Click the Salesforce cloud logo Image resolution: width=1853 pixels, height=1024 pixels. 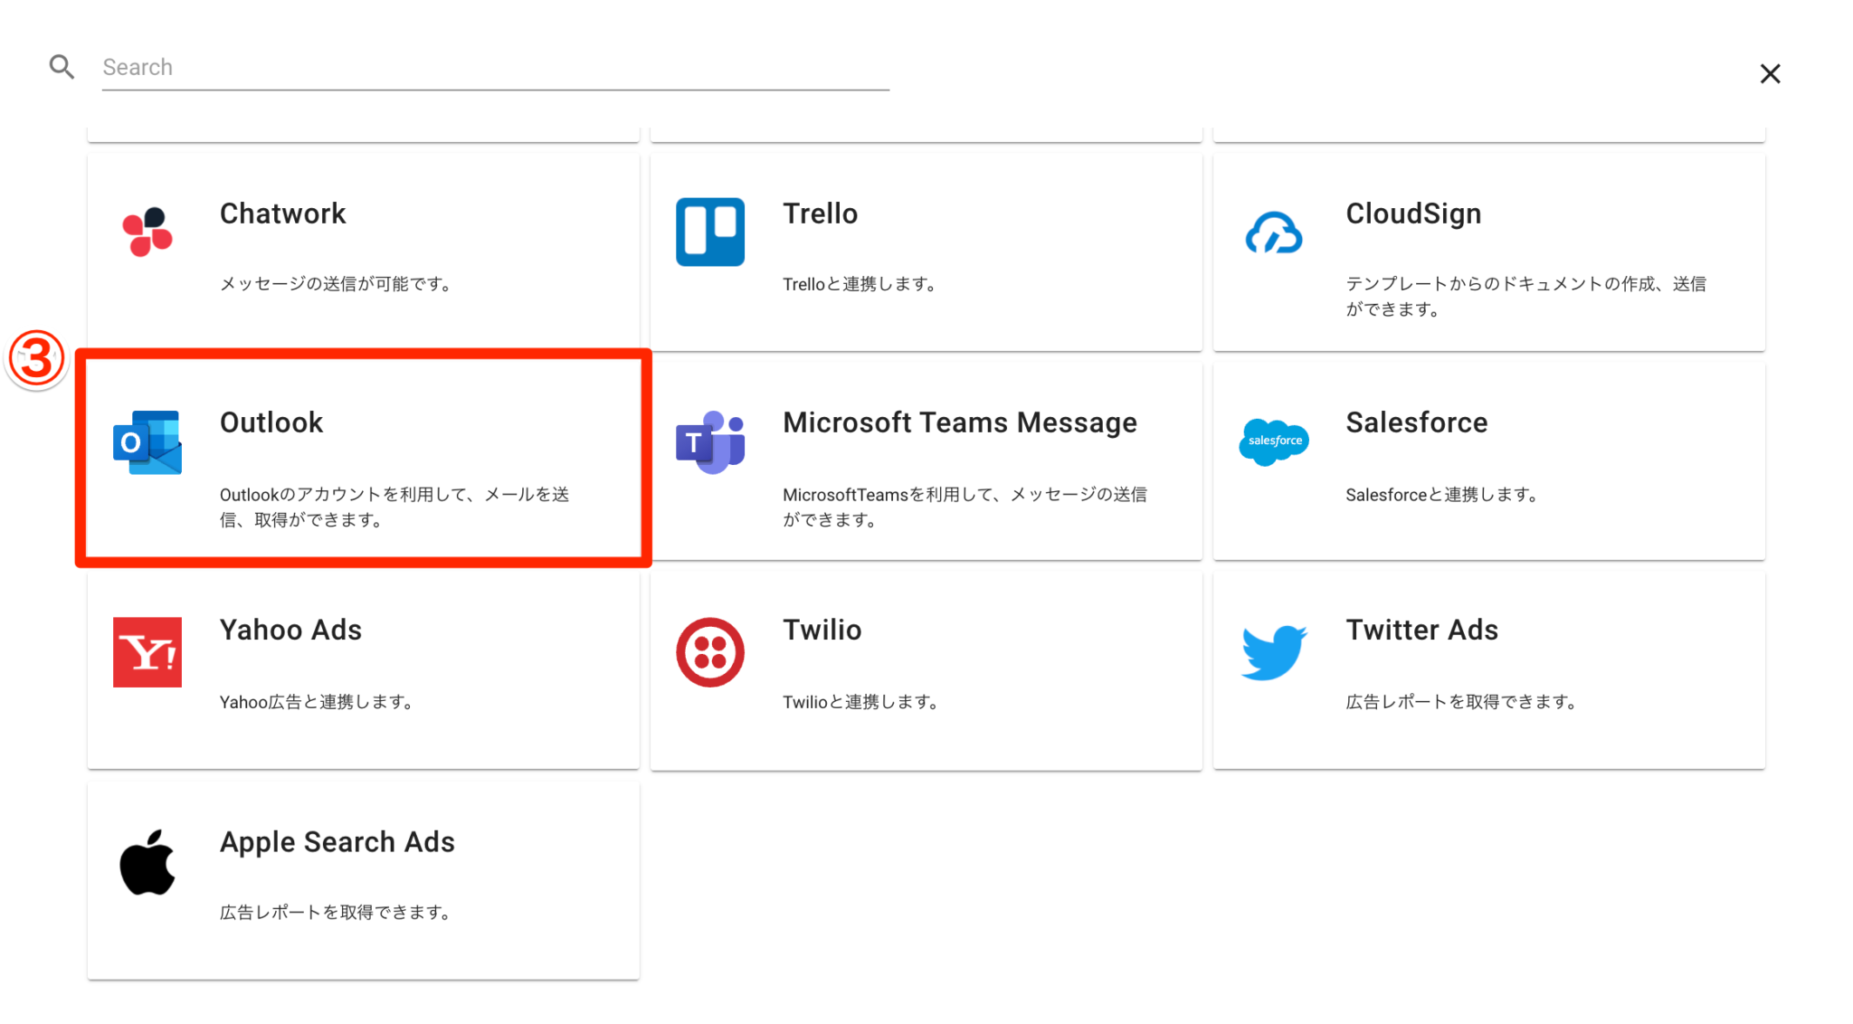coord(1273,441)
